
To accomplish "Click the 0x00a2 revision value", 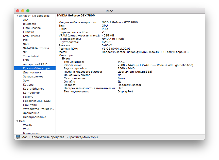I will tap(107, 45).
